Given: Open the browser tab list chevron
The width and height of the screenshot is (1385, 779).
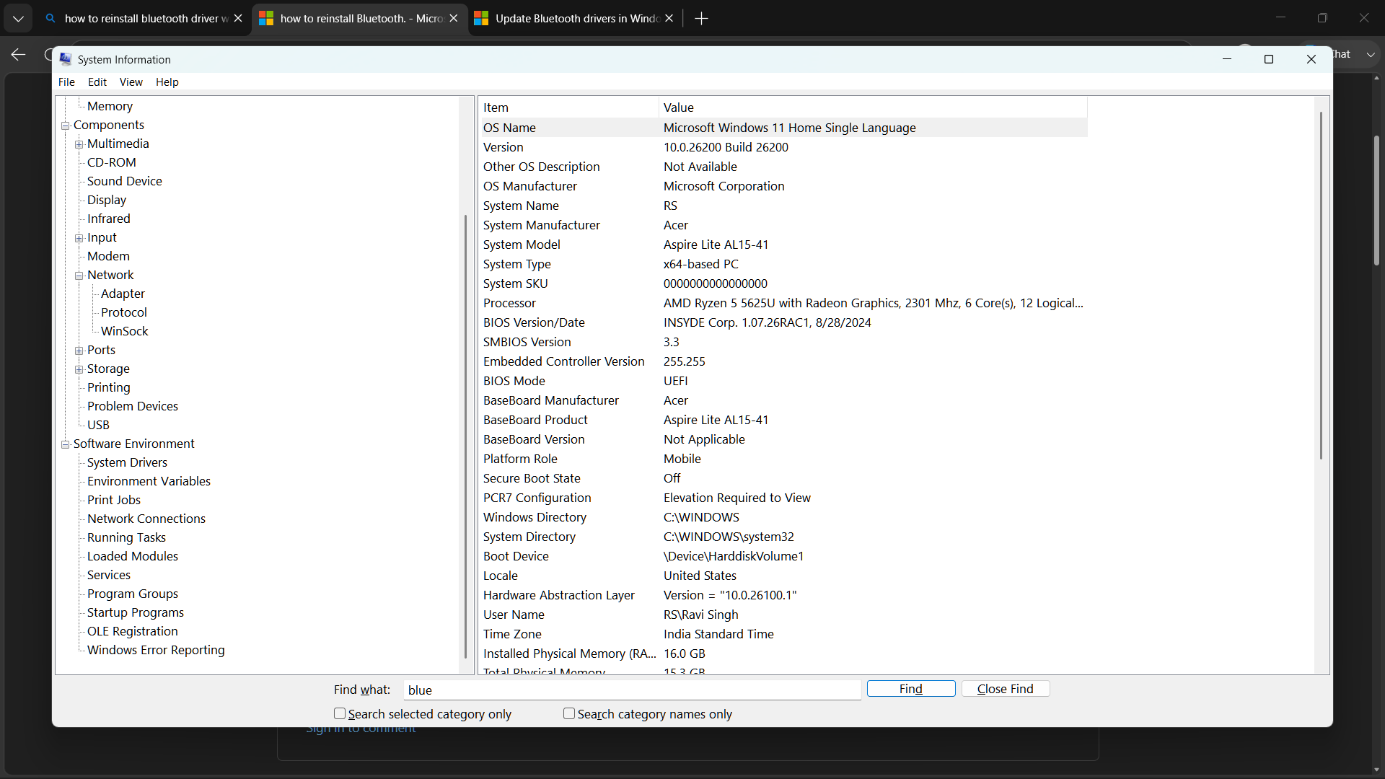Looking at the screenshot, I should pyautogui.click(x=18, y=18).
